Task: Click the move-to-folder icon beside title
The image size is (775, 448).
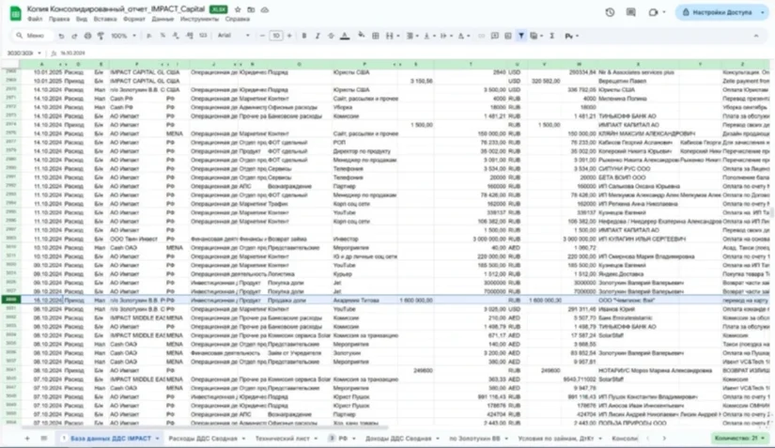Action: [251, 9]
